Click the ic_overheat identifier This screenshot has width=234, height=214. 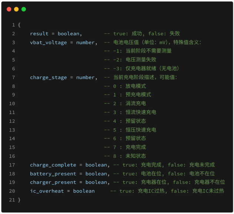point(47,191)
